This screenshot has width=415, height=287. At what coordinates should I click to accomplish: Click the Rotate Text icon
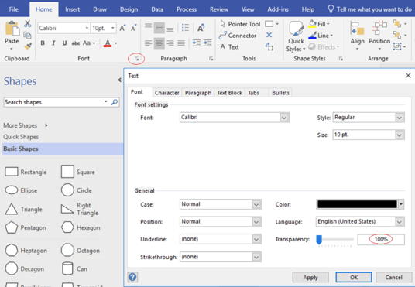click(201, 28)
